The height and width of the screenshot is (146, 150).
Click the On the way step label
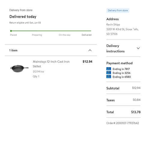click(x=64, y=35)
